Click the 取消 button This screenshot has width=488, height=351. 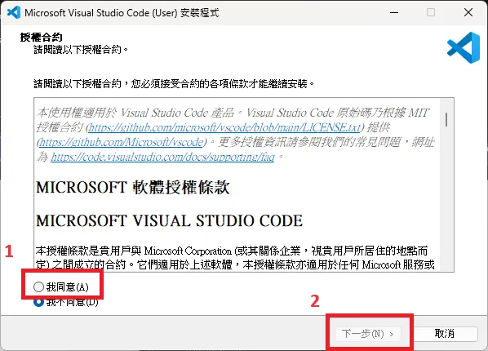(445, 334)
